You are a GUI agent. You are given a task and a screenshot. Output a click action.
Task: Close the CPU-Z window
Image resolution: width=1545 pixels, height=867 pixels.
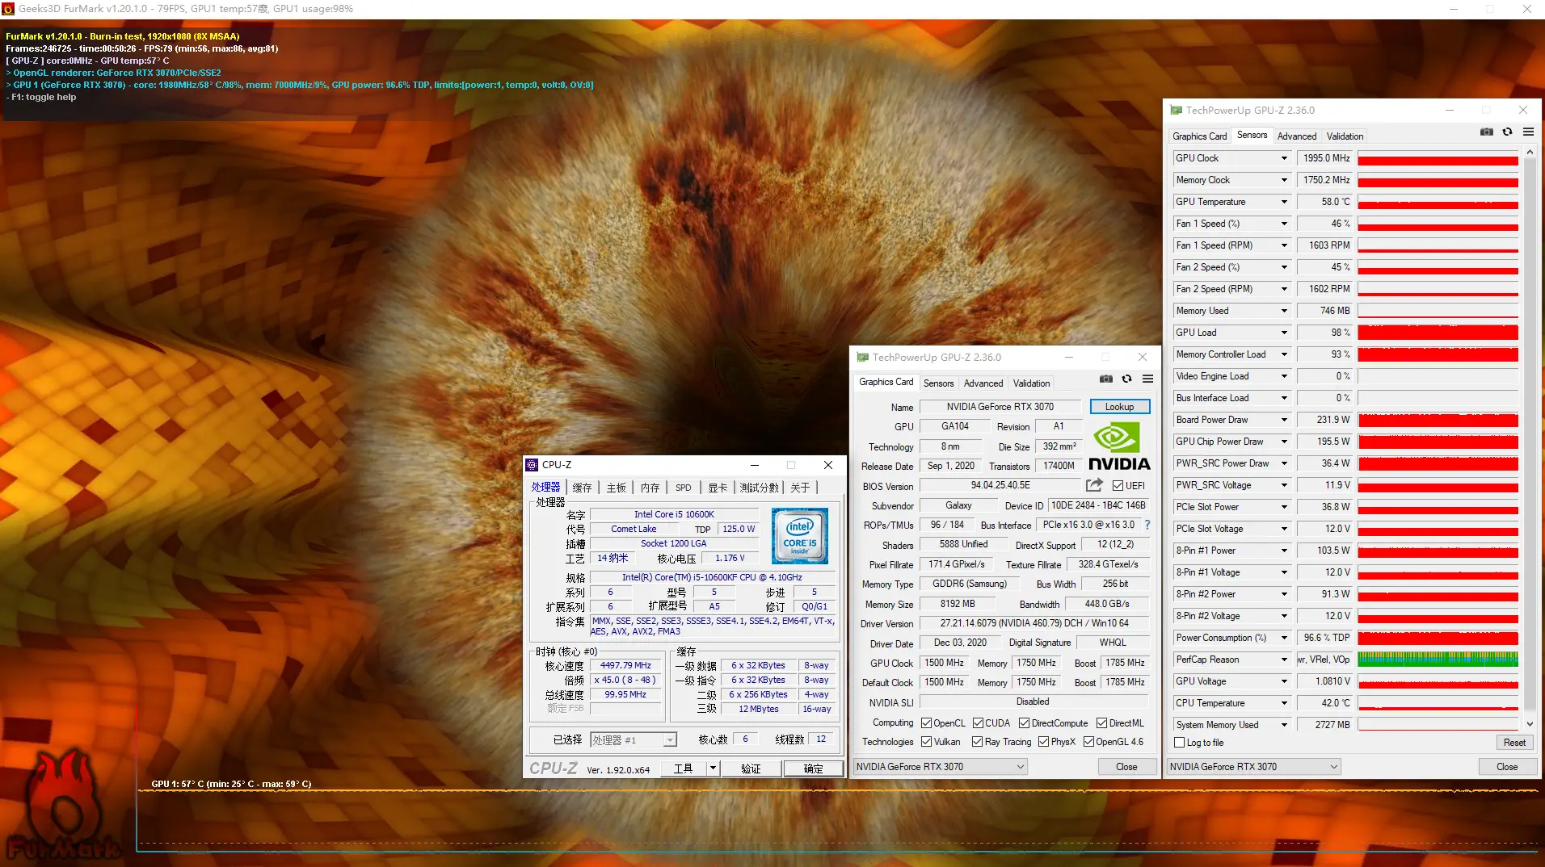tap(828, 465)
